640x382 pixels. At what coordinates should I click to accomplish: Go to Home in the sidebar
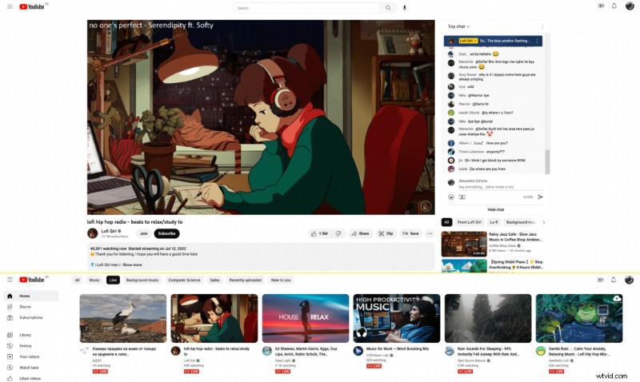pyautogui.click(x=31, y=296)
